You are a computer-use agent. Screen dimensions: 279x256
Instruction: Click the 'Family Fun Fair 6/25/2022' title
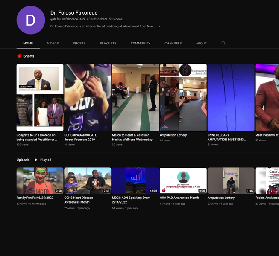[x=35, y=198]
